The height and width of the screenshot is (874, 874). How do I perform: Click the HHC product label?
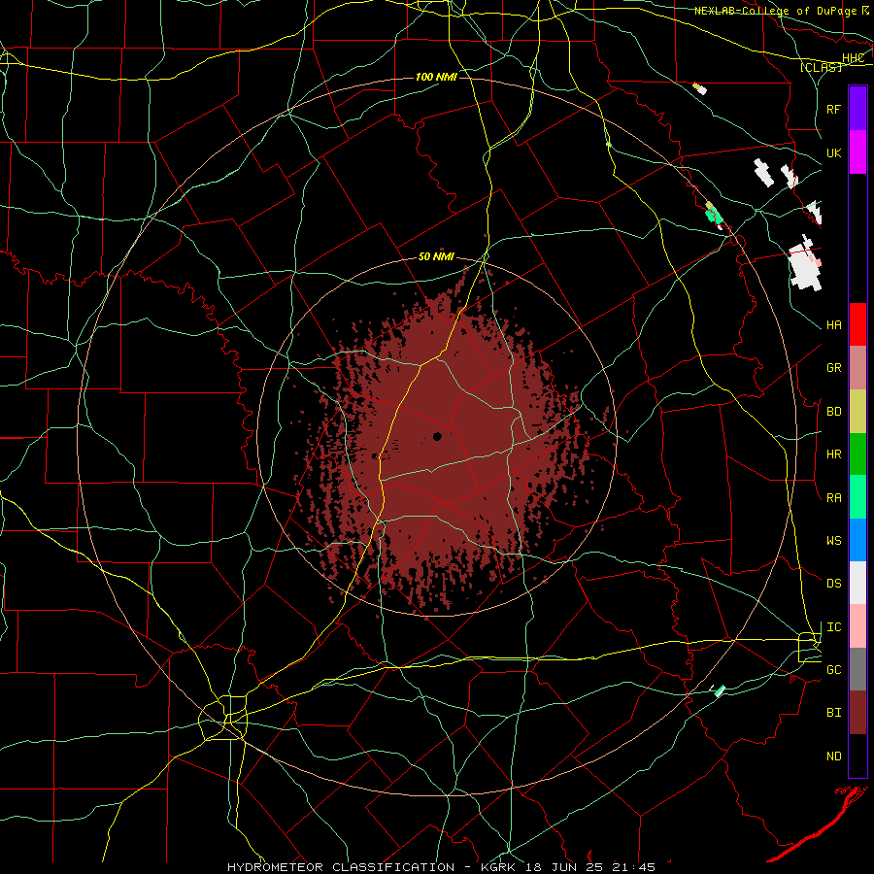(853, 58)
